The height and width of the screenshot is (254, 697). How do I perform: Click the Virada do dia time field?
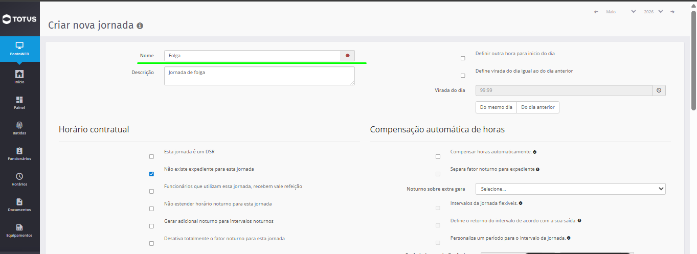[564, 90]
